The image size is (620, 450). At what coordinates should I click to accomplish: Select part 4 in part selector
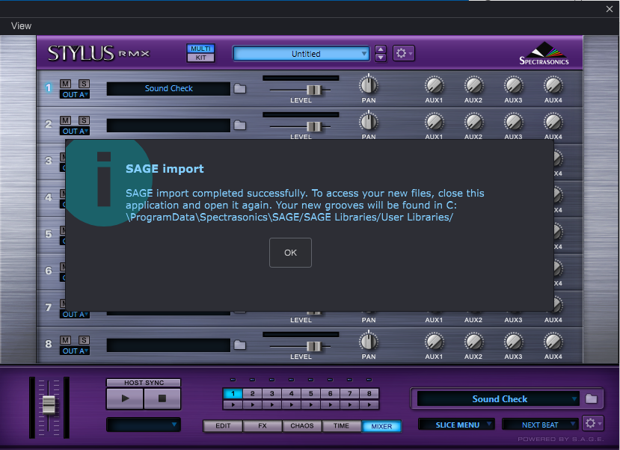click(292, 393)
